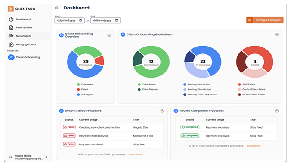
Task: Click the title Monserrat Fred
Action: (x=143, y=136)
